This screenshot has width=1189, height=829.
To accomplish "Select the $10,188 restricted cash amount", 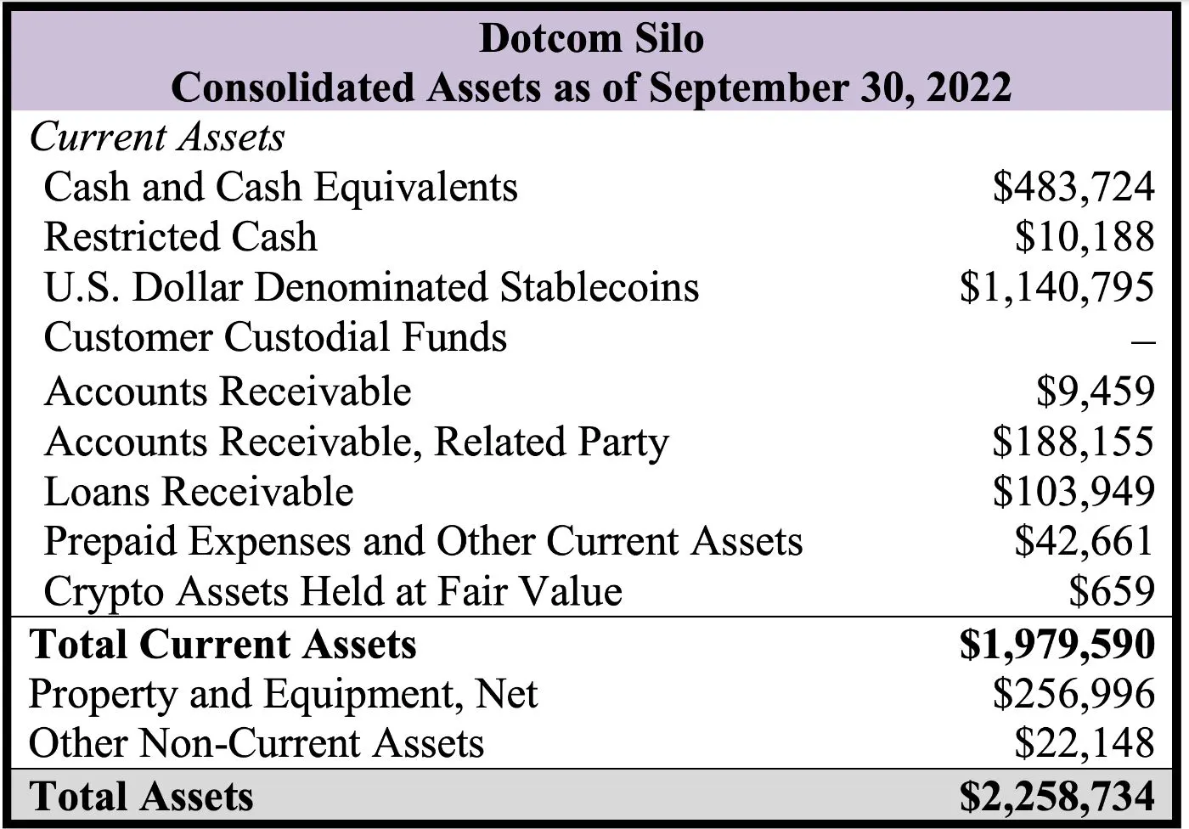I will coord(1085,237).
